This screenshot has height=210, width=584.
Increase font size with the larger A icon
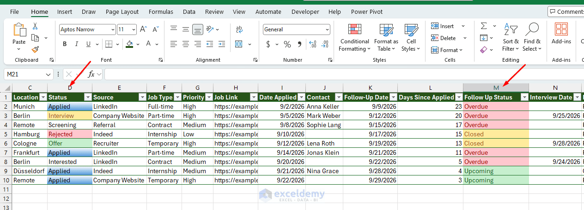click(143, 29)
